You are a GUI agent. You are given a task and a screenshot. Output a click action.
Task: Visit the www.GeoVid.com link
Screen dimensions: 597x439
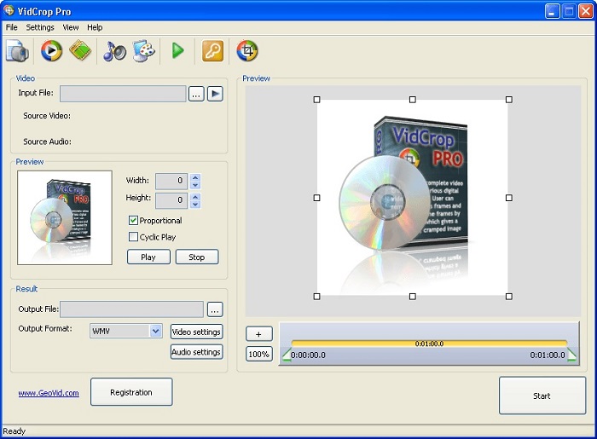pos(49,393)
